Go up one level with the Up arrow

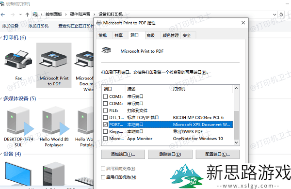click(27, 15)
